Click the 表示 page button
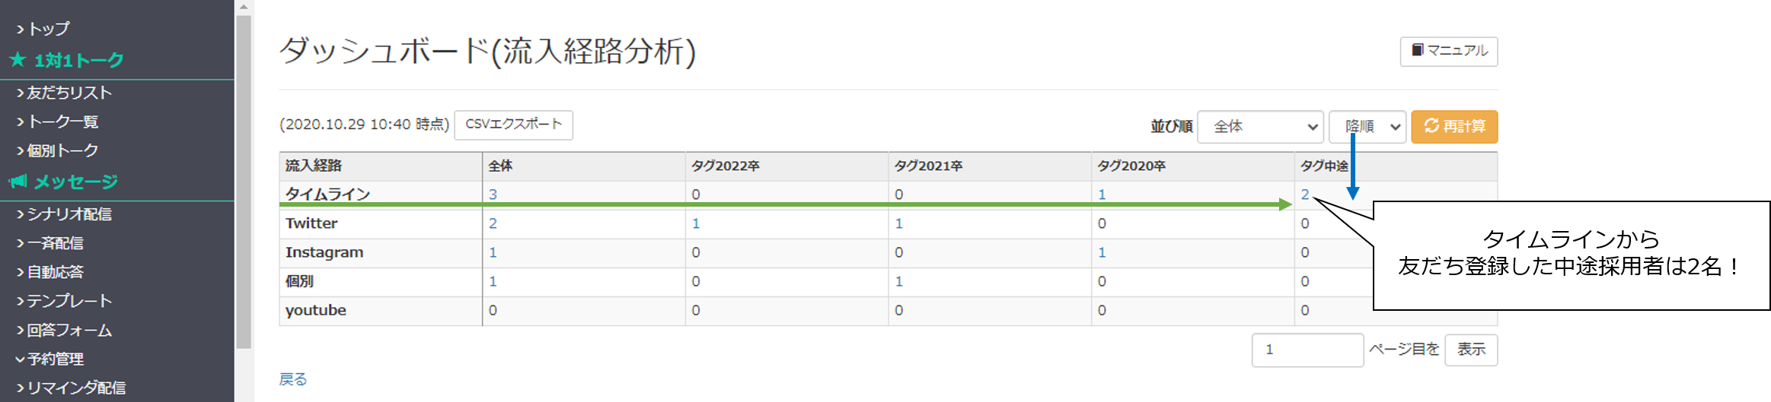Image resolution: width=1771 pixels, height=402 pixels. pyautogui.click(x=1471, y=350)
